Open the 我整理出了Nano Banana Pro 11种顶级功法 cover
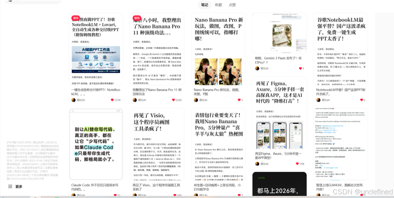This screenshot has height=198, width=394. [157, 49]
